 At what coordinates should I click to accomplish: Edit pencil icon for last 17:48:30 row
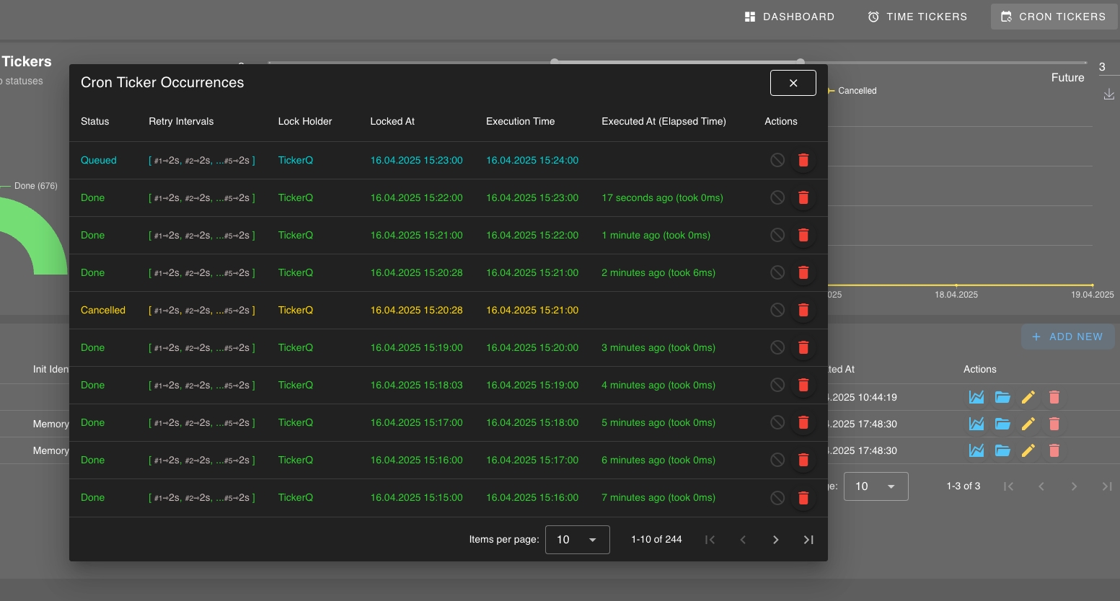tap(1028, 450)
